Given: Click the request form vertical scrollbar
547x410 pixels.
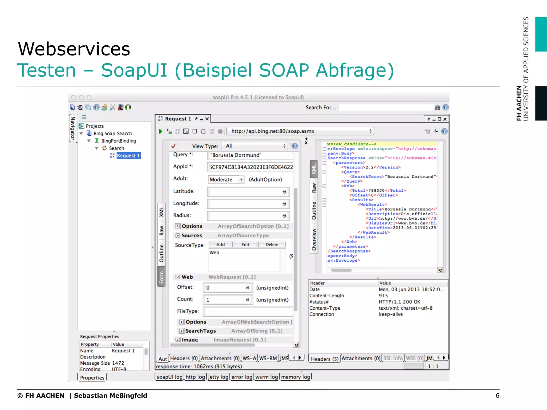Looking at the screenshot, I should pos(296,250).
